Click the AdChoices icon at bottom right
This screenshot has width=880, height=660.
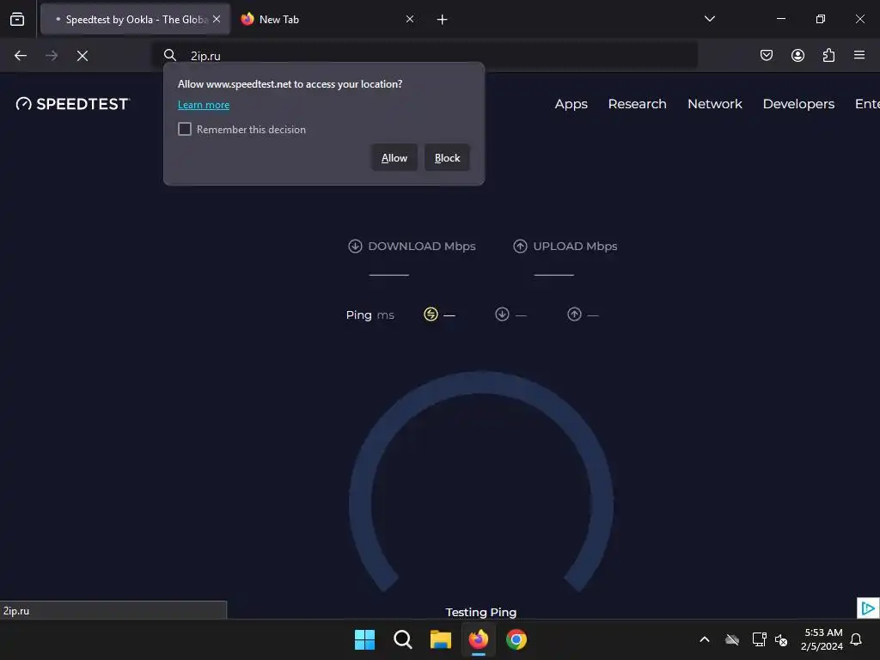click(868, 608)
